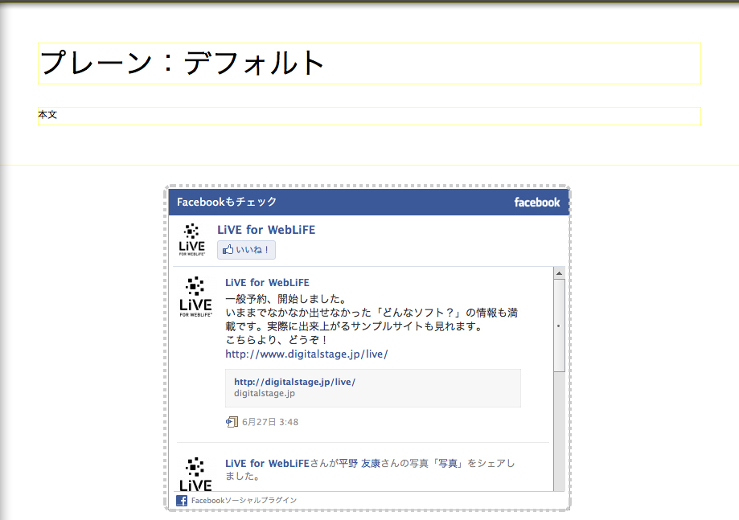Viewport: 739px width, 520px height.
Task: Open the http://www.digitalstage.jp/live/ link
Action: pos(306,354)
